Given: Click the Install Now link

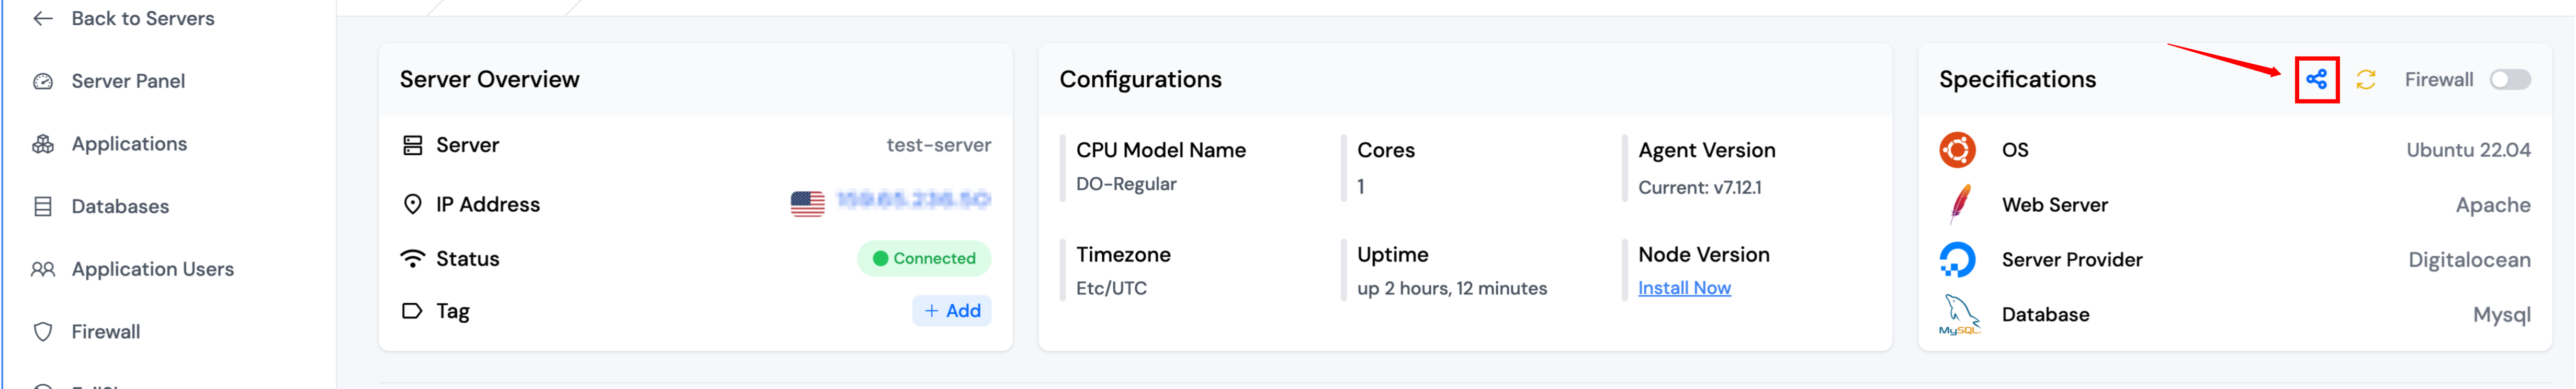Looking at the screenshot, I should [x=1684, y=288].
